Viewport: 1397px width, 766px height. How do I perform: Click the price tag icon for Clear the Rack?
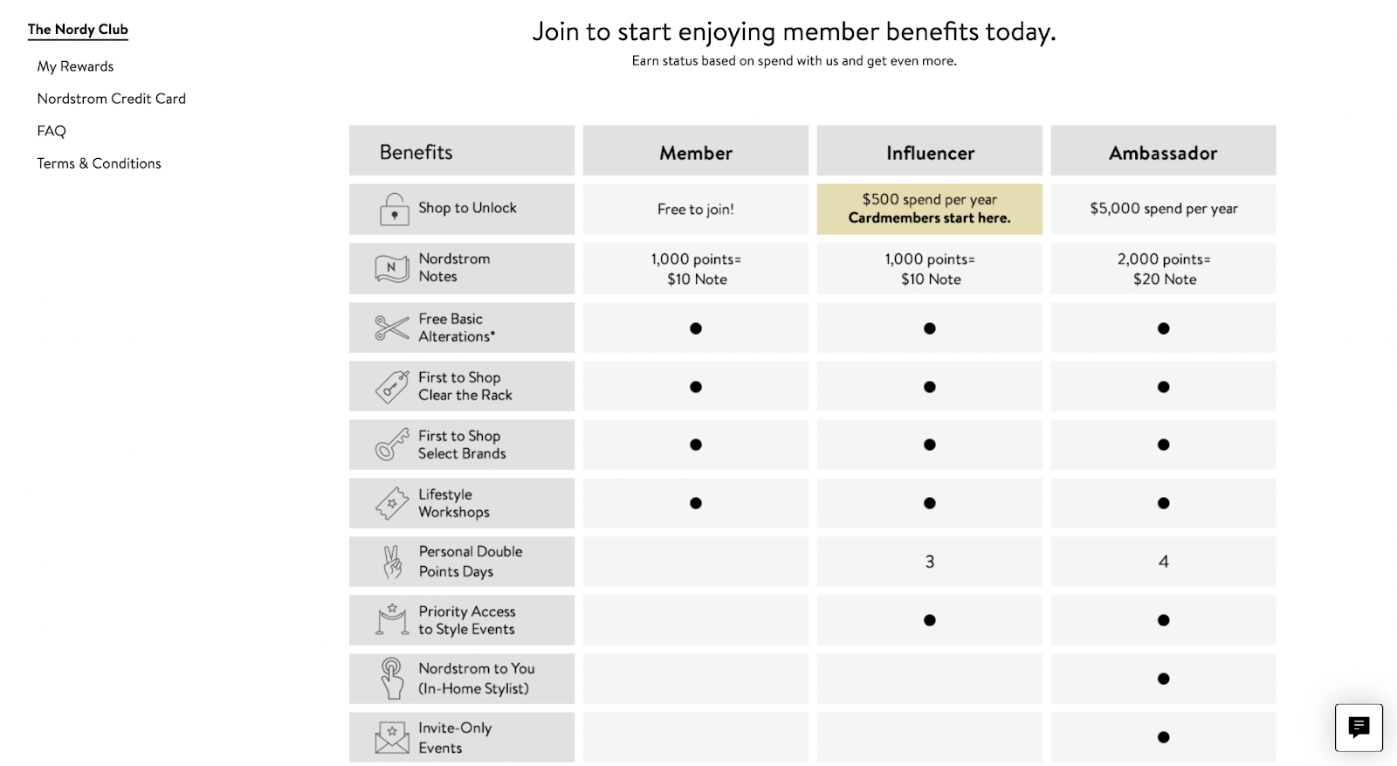click(392, 387)
